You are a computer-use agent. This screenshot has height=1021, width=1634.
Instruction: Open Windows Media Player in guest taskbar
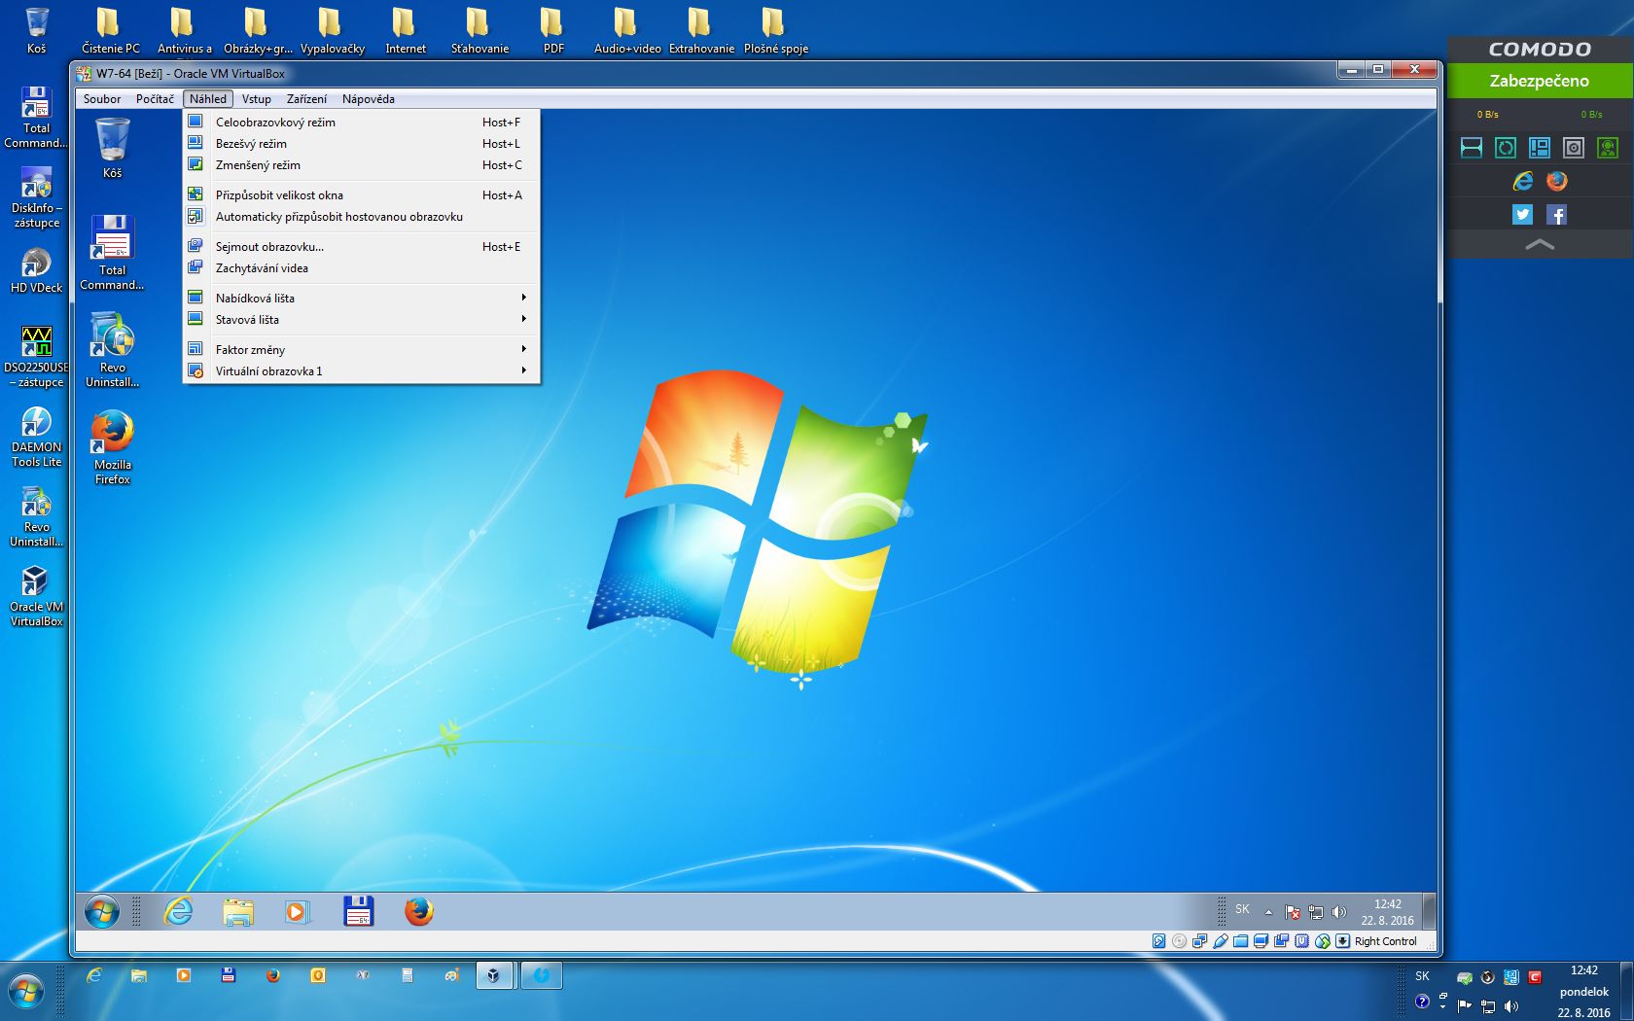pyautogui.click(x=298, y=911)
